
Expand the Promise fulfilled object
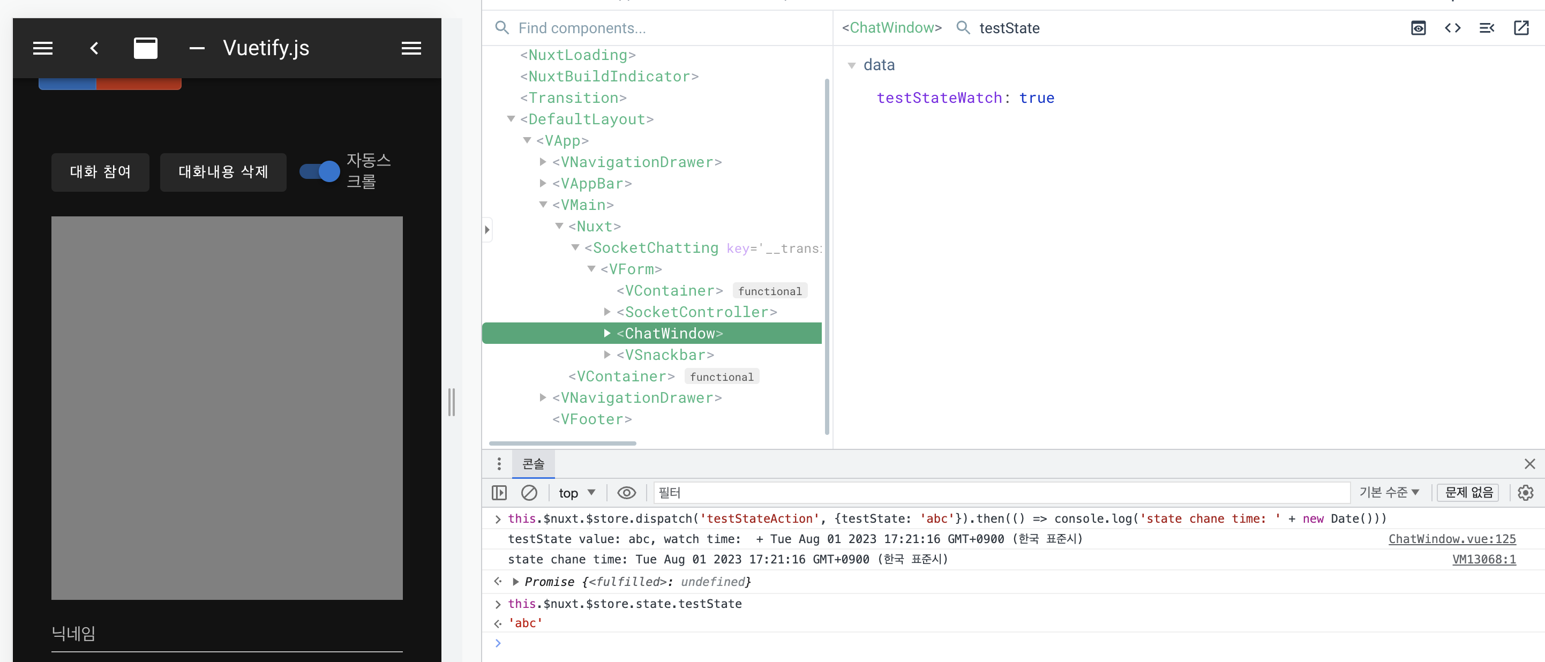click(x=515, y=581)
